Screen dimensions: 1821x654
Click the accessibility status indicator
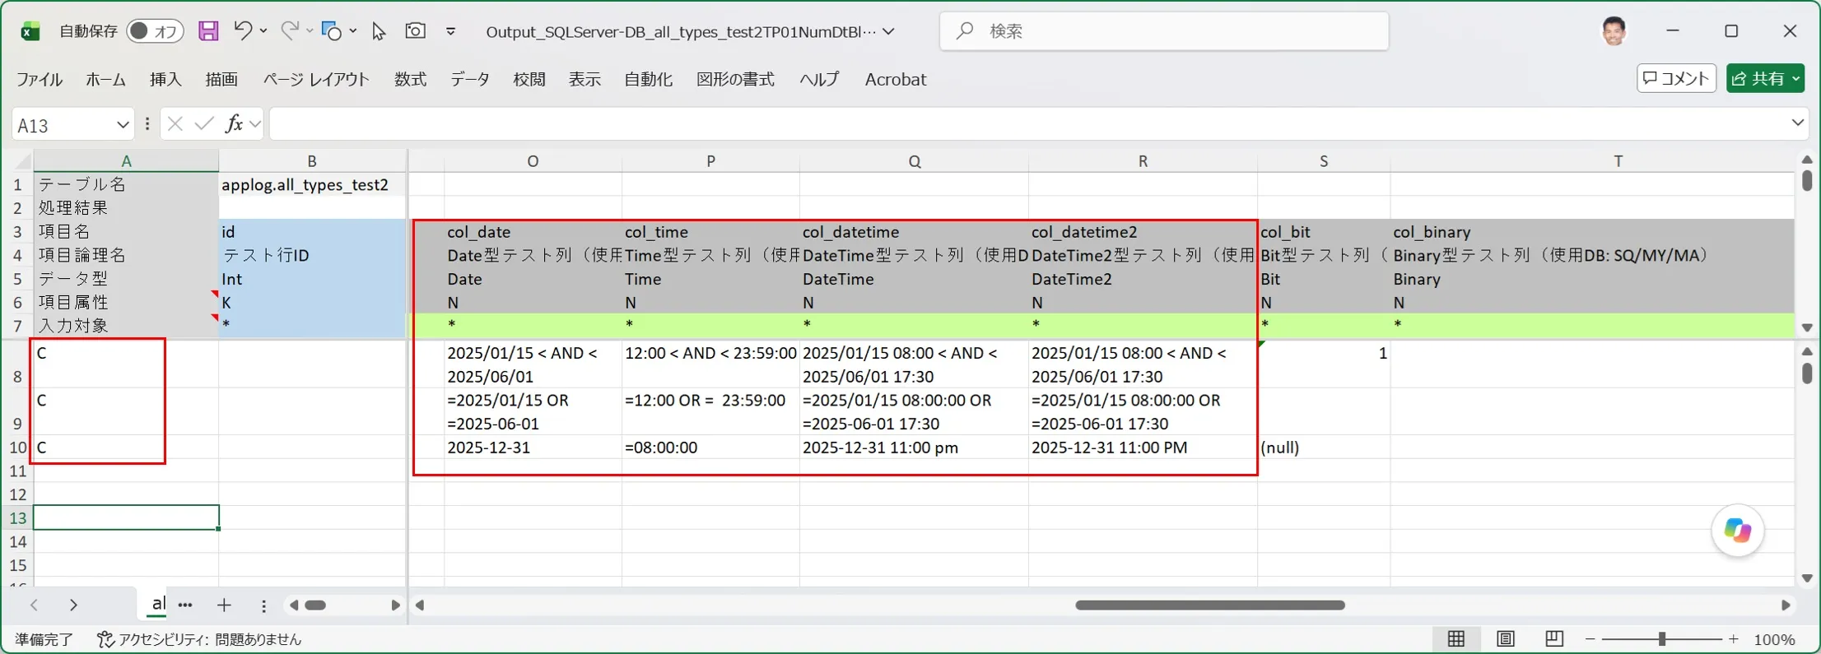click(199, 639)
